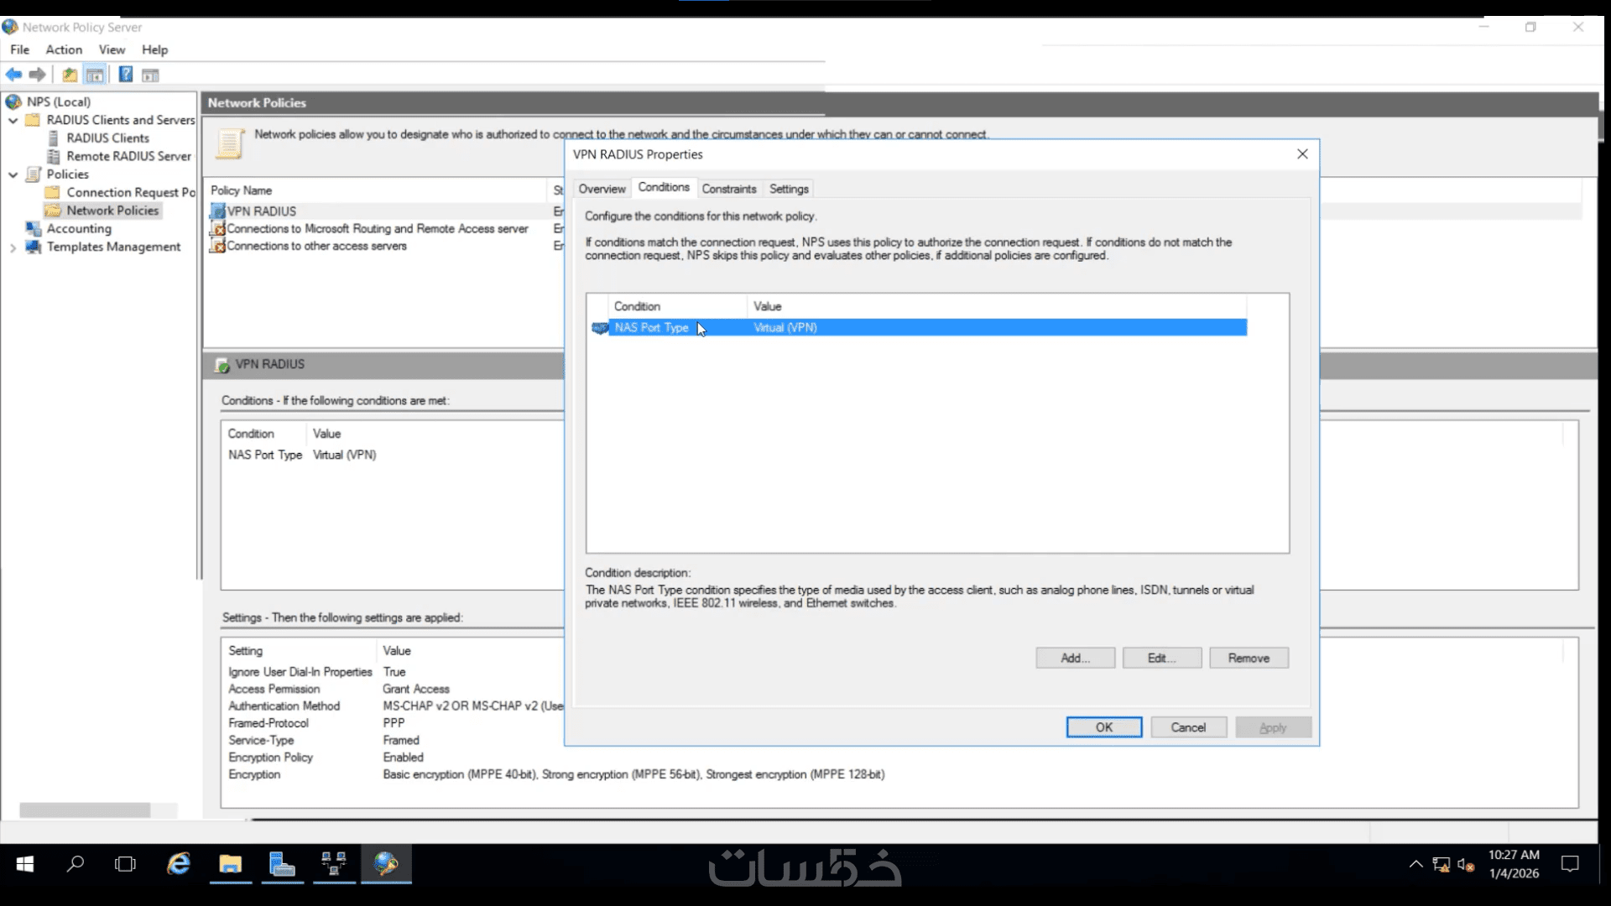
Task: Open RADIUS Clients tree node
Action: point(107,138)
